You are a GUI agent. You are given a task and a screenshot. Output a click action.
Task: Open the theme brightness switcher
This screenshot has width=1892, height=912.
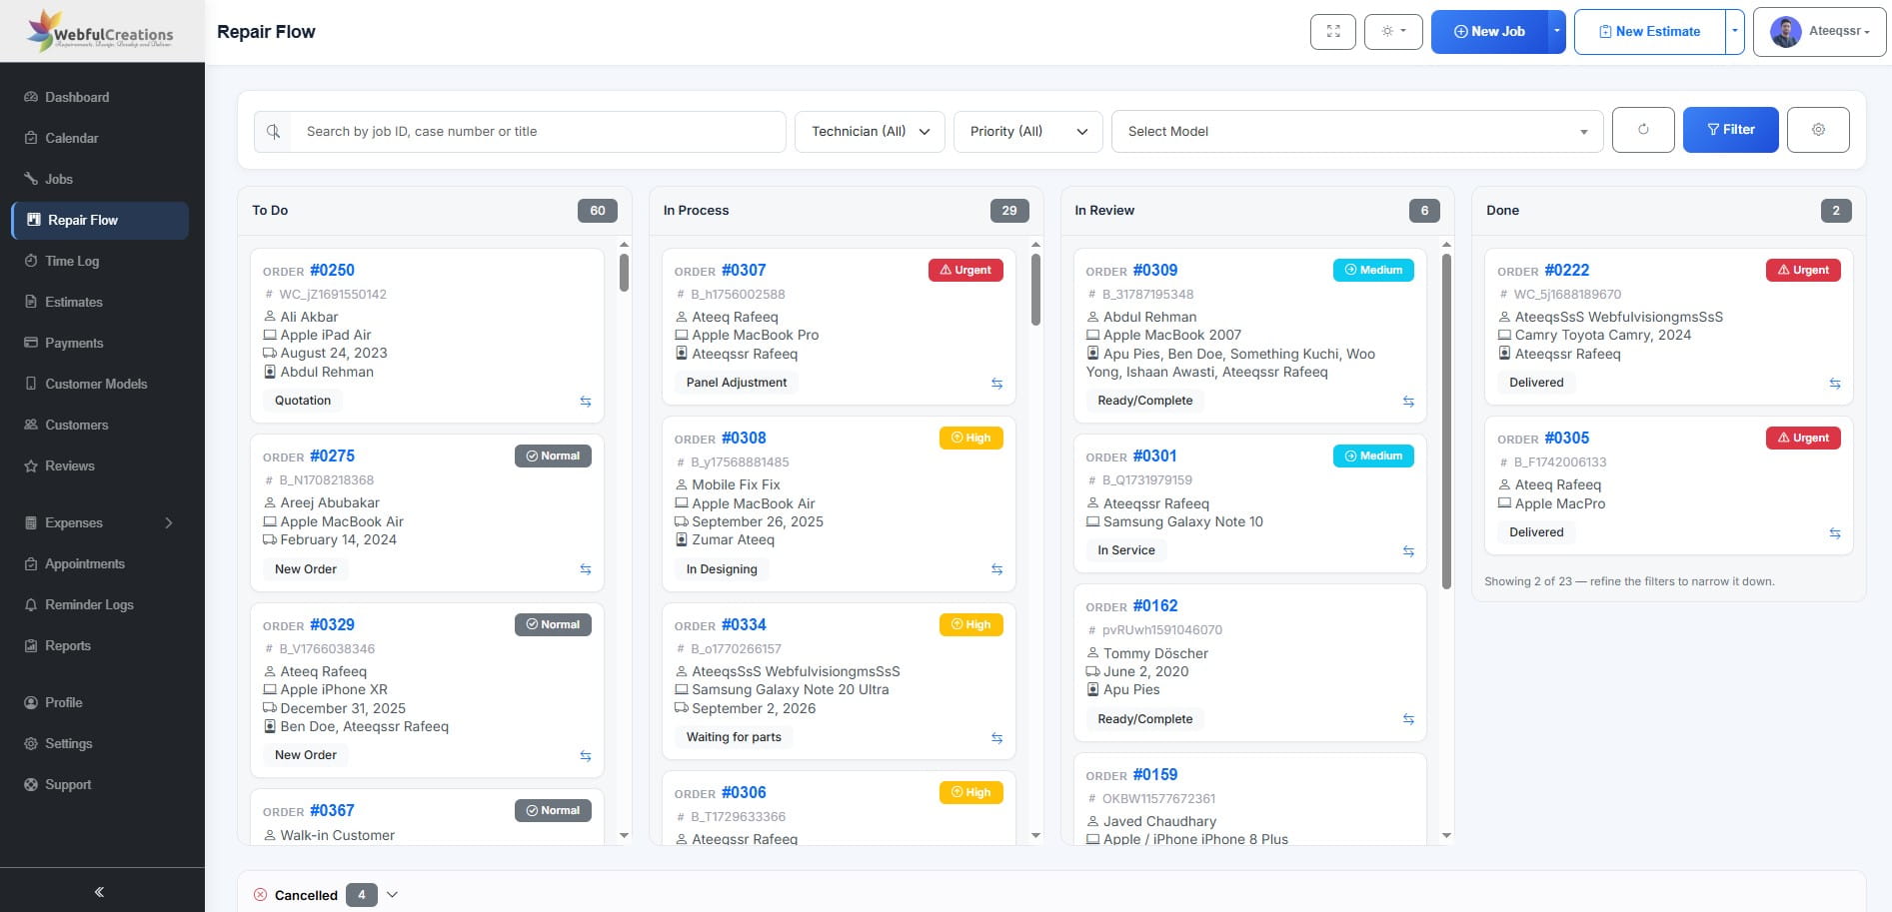coord(1393,32)
